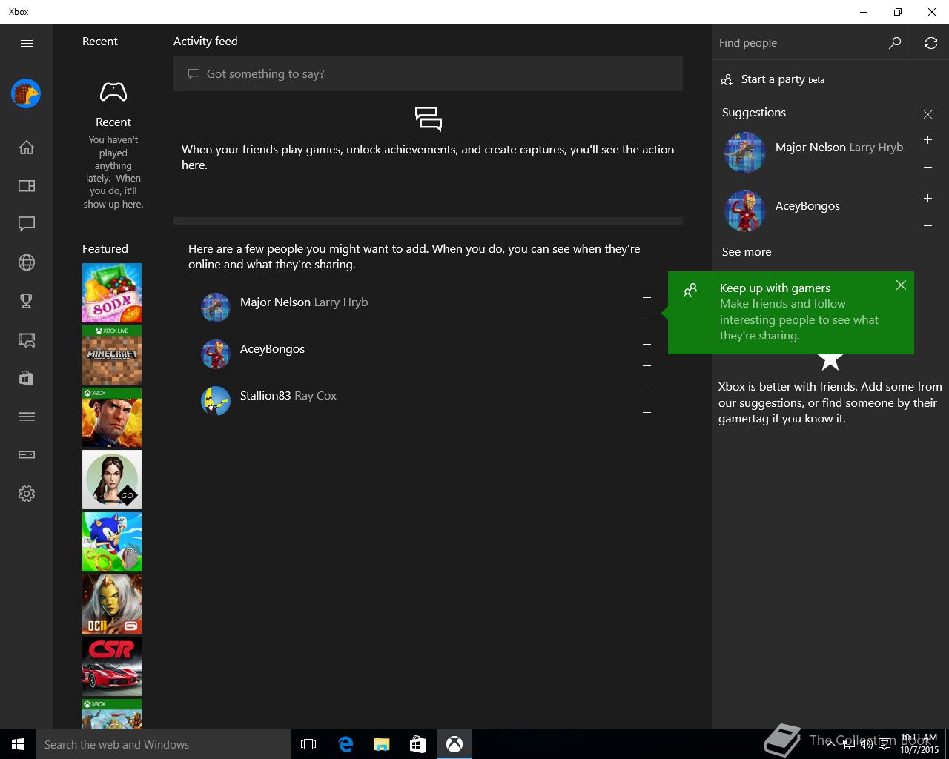Image resolution: width=949 pixels, height=759 pixels.
Task: Click the Got something to say field
Action: pyautogui.click(x=428, y=73)
